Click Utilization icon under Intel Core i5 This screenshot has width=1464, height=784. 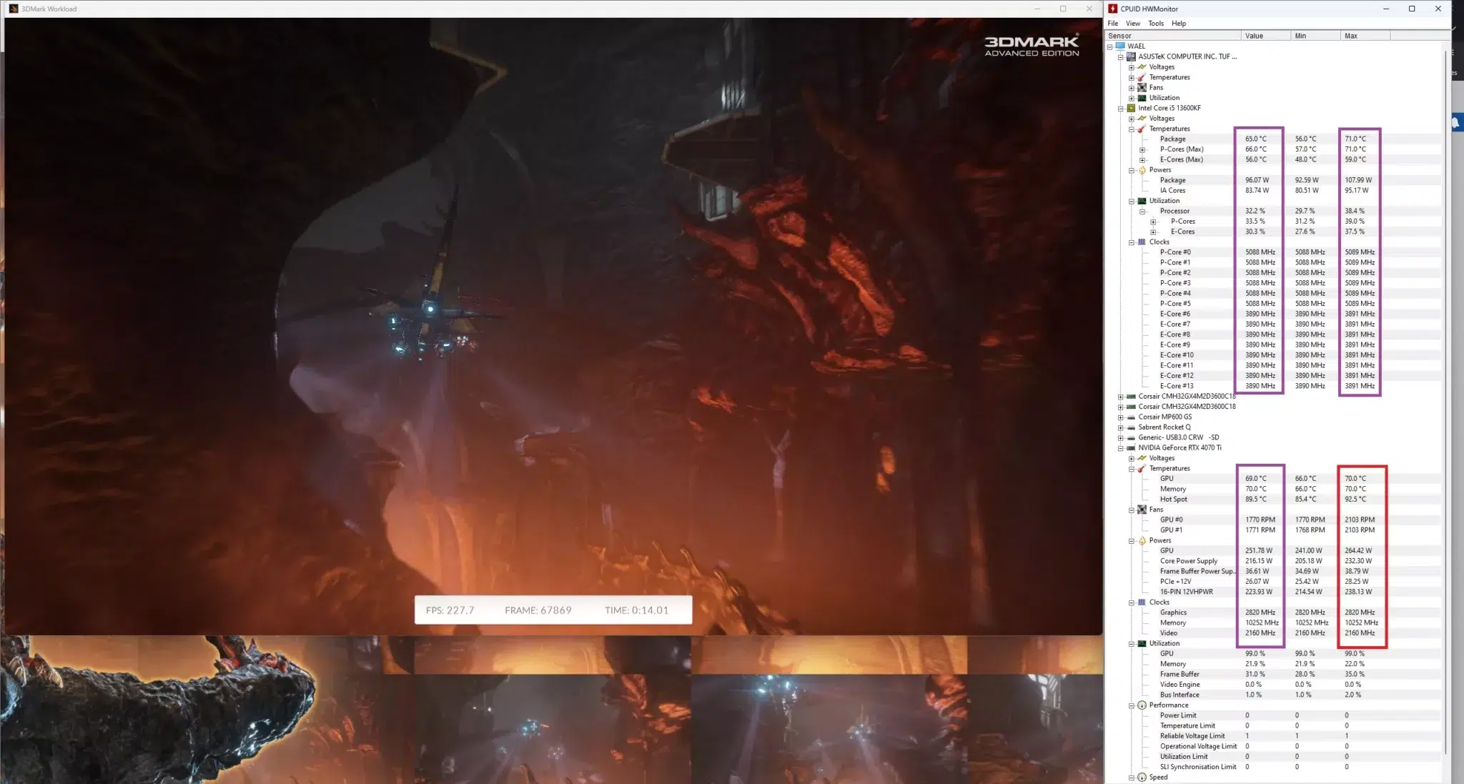pyautogui.click(x=1142, y=201)
